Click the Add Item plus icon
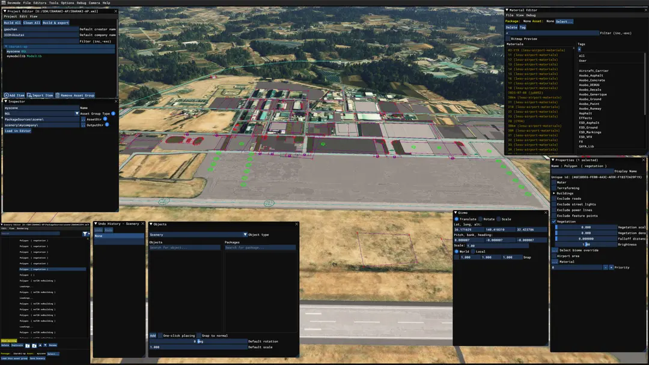The image size is (649, 365). 6,95
